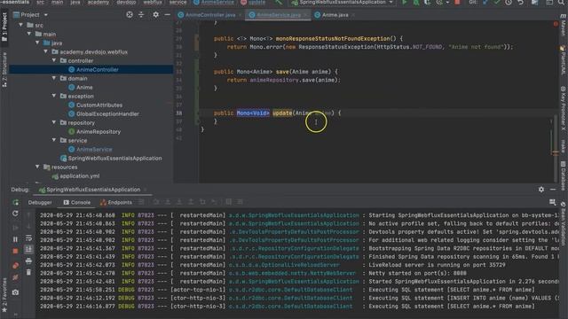
Task: Toggle scroll to end of console
Action: pyautogui.click(x=28, y=249)
